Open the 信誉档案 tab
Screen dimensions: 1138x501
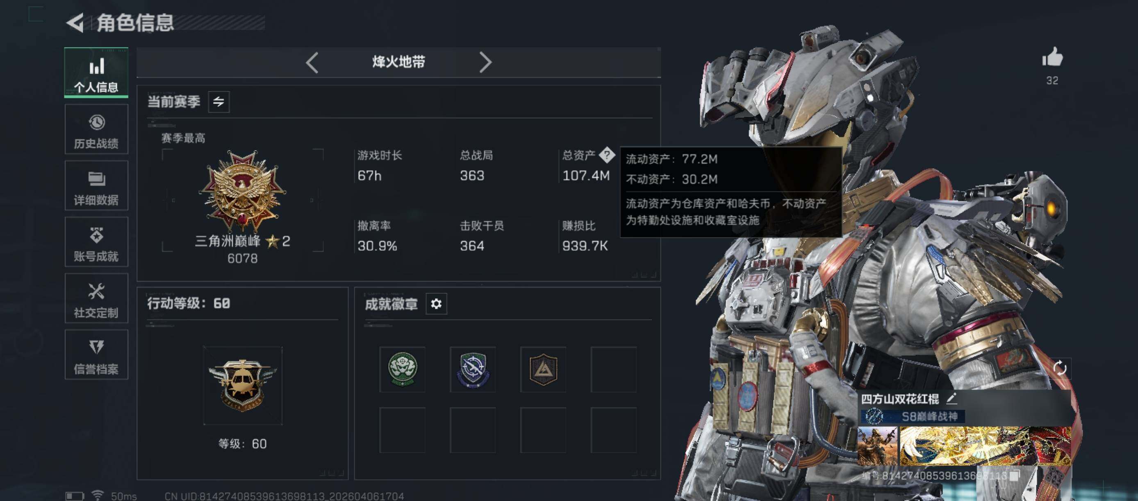coord(96,354)
